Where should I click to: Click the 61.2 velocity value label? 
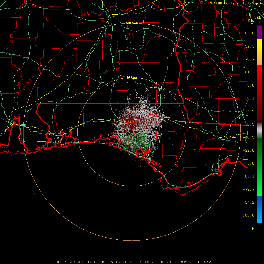coord(250,72)
